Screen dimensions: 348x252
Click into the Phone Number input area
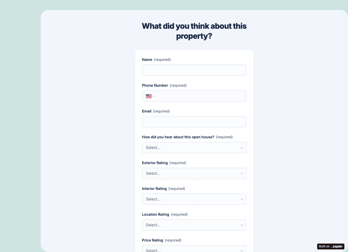200,96
